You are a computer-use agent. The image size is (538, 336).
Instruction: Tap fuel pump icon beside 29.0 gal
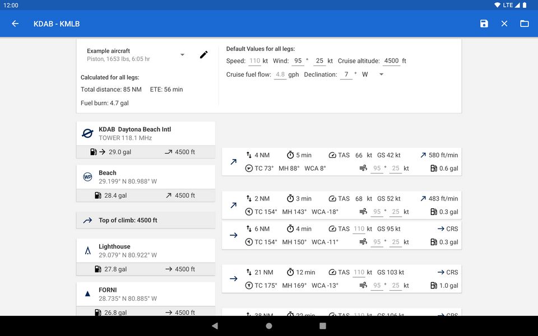click(94, 152)
